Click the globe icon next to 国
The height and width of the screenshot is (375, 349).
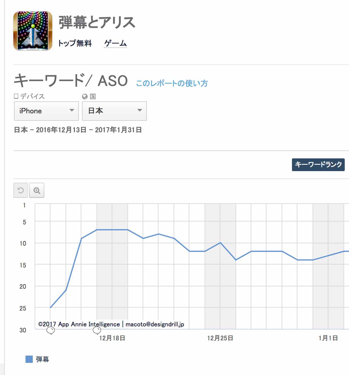tap(85, 96)
